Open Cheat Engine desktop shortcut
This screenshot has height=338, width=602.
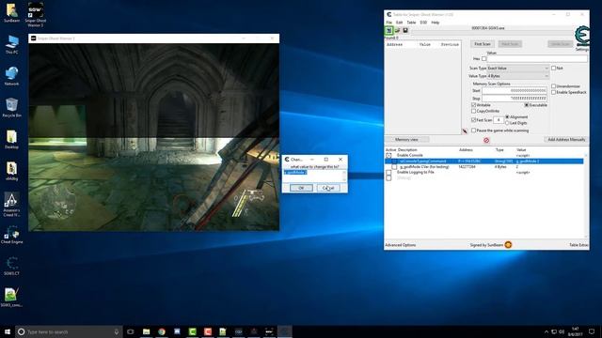(x=11, y=235)
